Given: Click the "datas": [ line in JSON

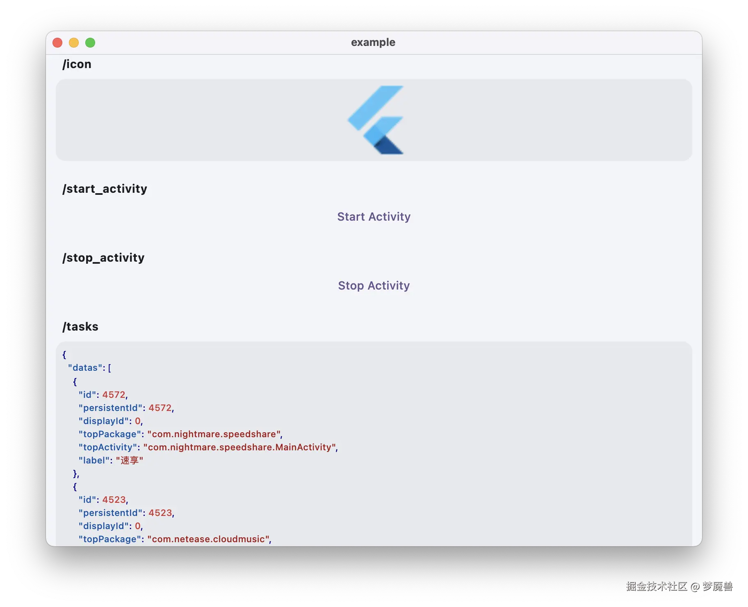Looking at the screenshot, I should pos(89,368).
